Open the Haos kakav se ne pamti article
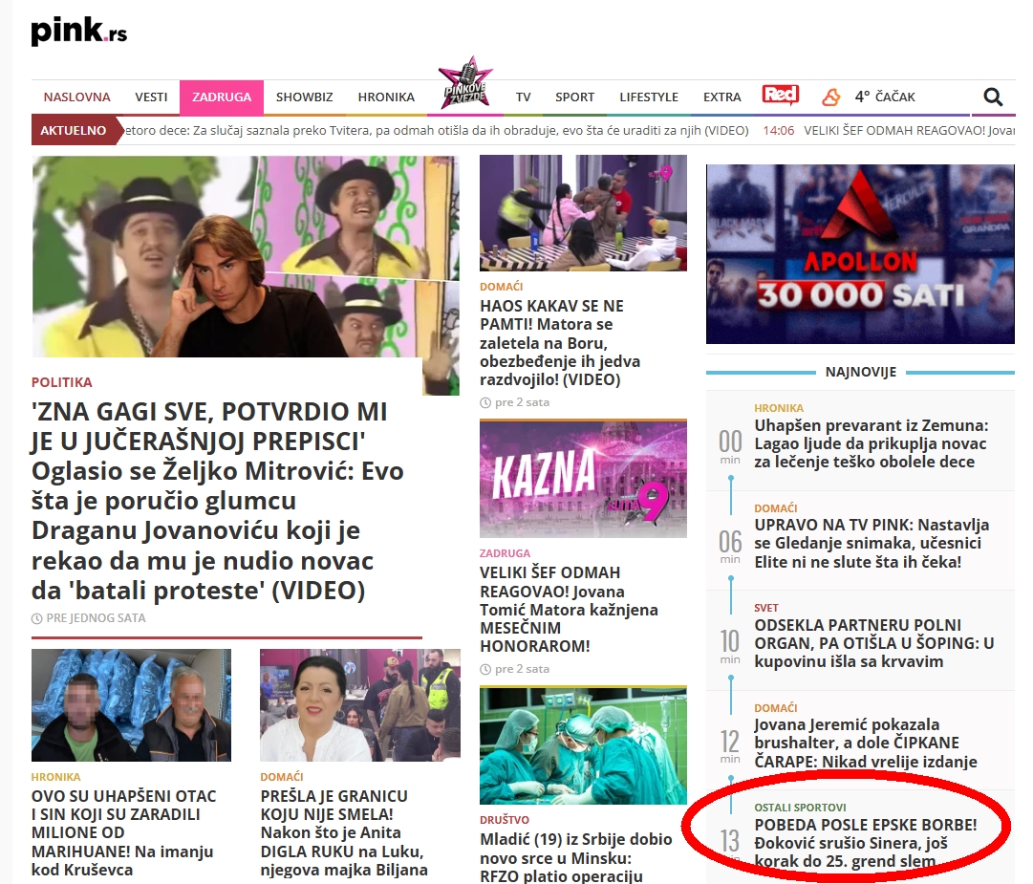Image resolution: width=1033 pixels, height=884 pixels. (x=560, y=343)
